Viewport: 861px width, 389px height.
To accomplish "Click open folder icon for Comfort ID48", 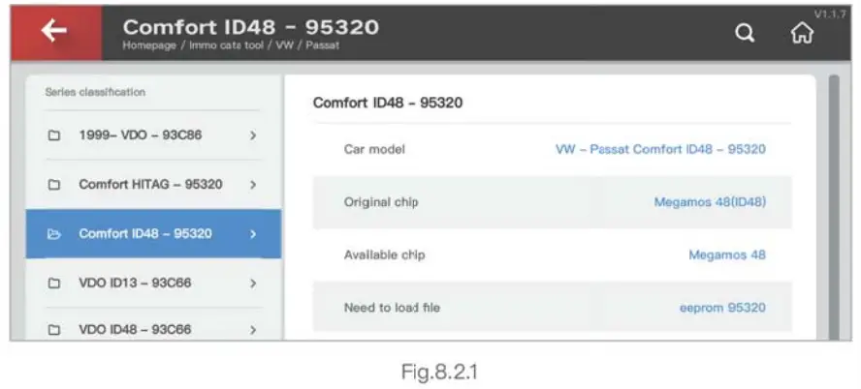I will click(x=54, y=234).
